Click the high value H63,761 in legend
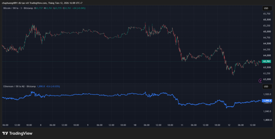This screenshot has height=139, width=275. [x=48, y=8]
